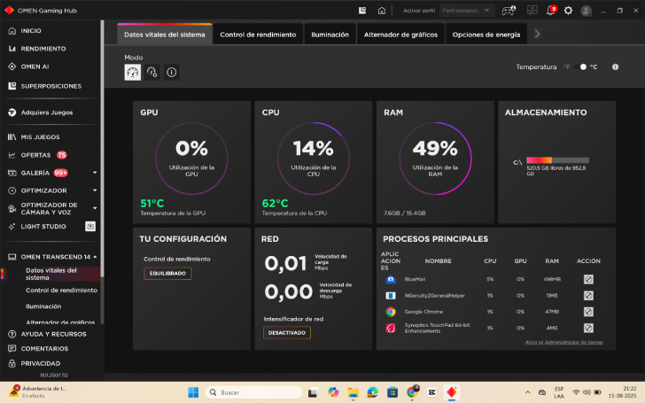The height and width of the screenshot is (403, 645).
Task: Click the sidebar vertical scrollbar
Action: (102, 148)
